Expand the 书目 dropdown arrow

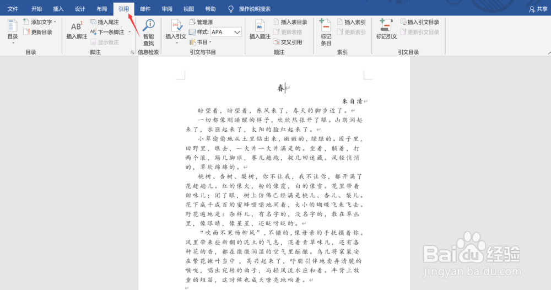click(210, 42)
